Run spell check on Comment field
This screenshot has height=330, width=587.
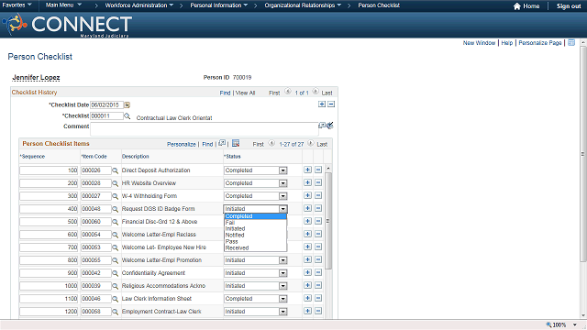coord(330,126)
